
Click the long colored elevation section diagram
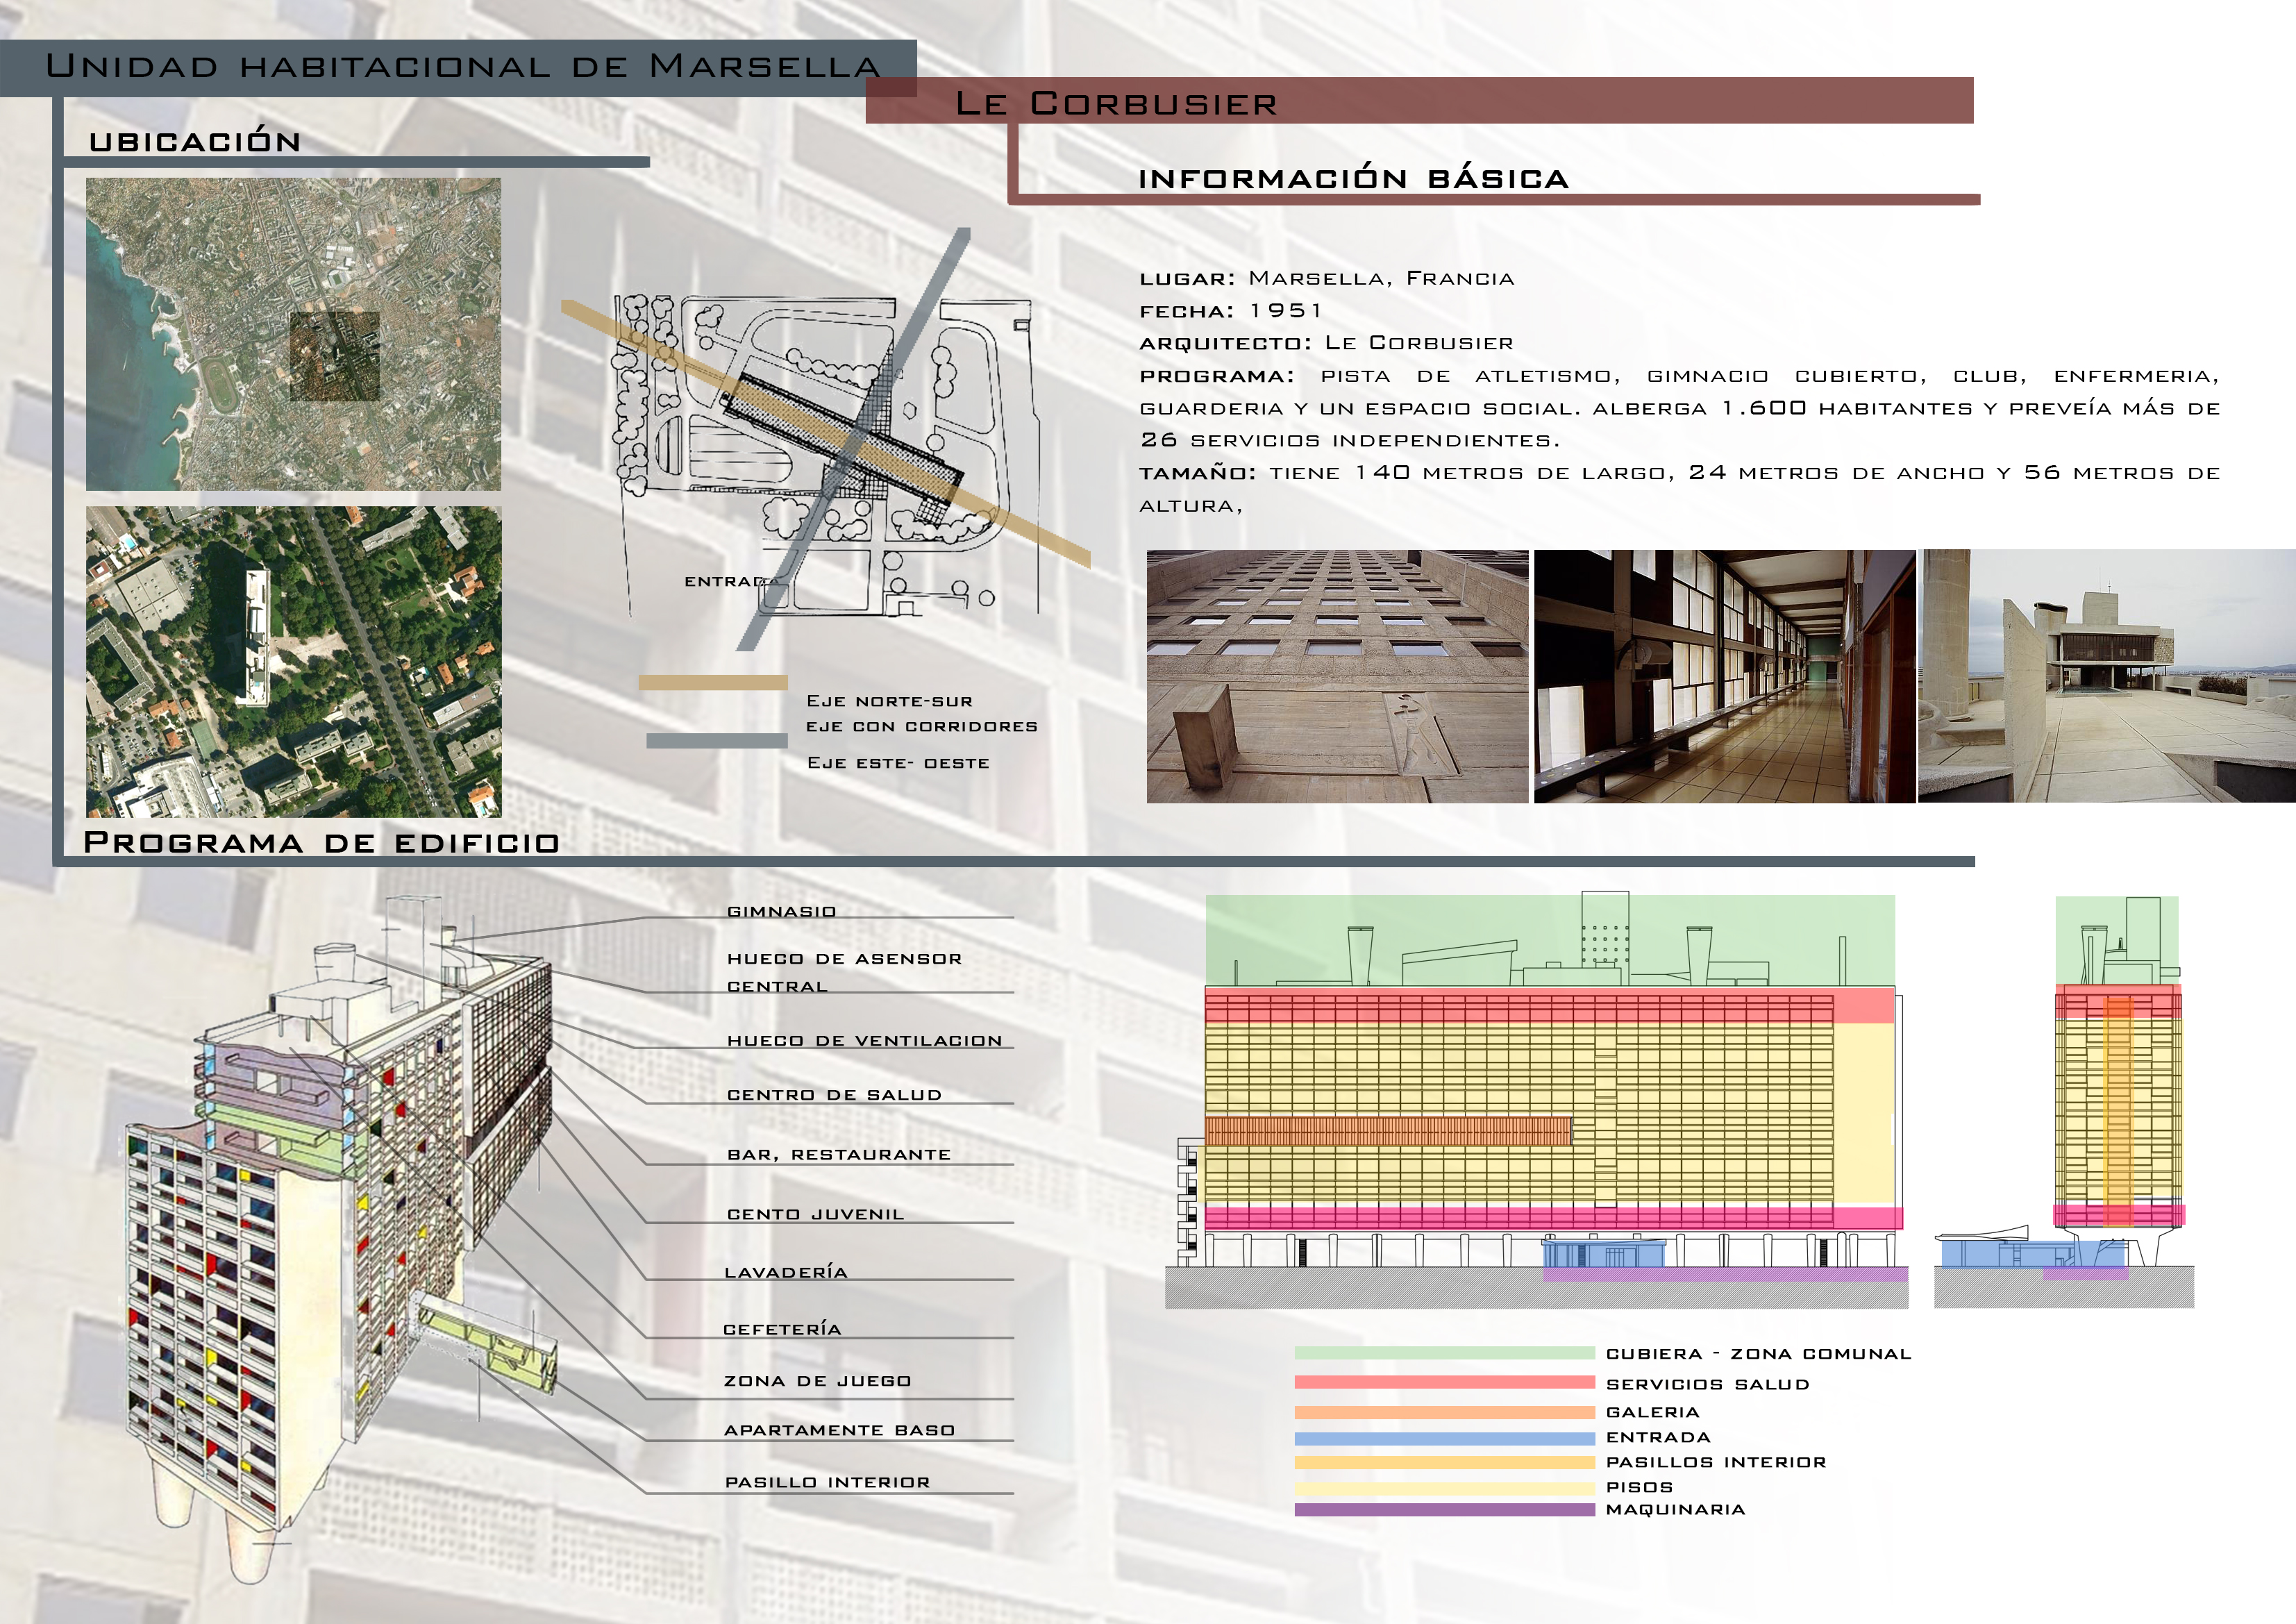[x=1536, y=1100]
